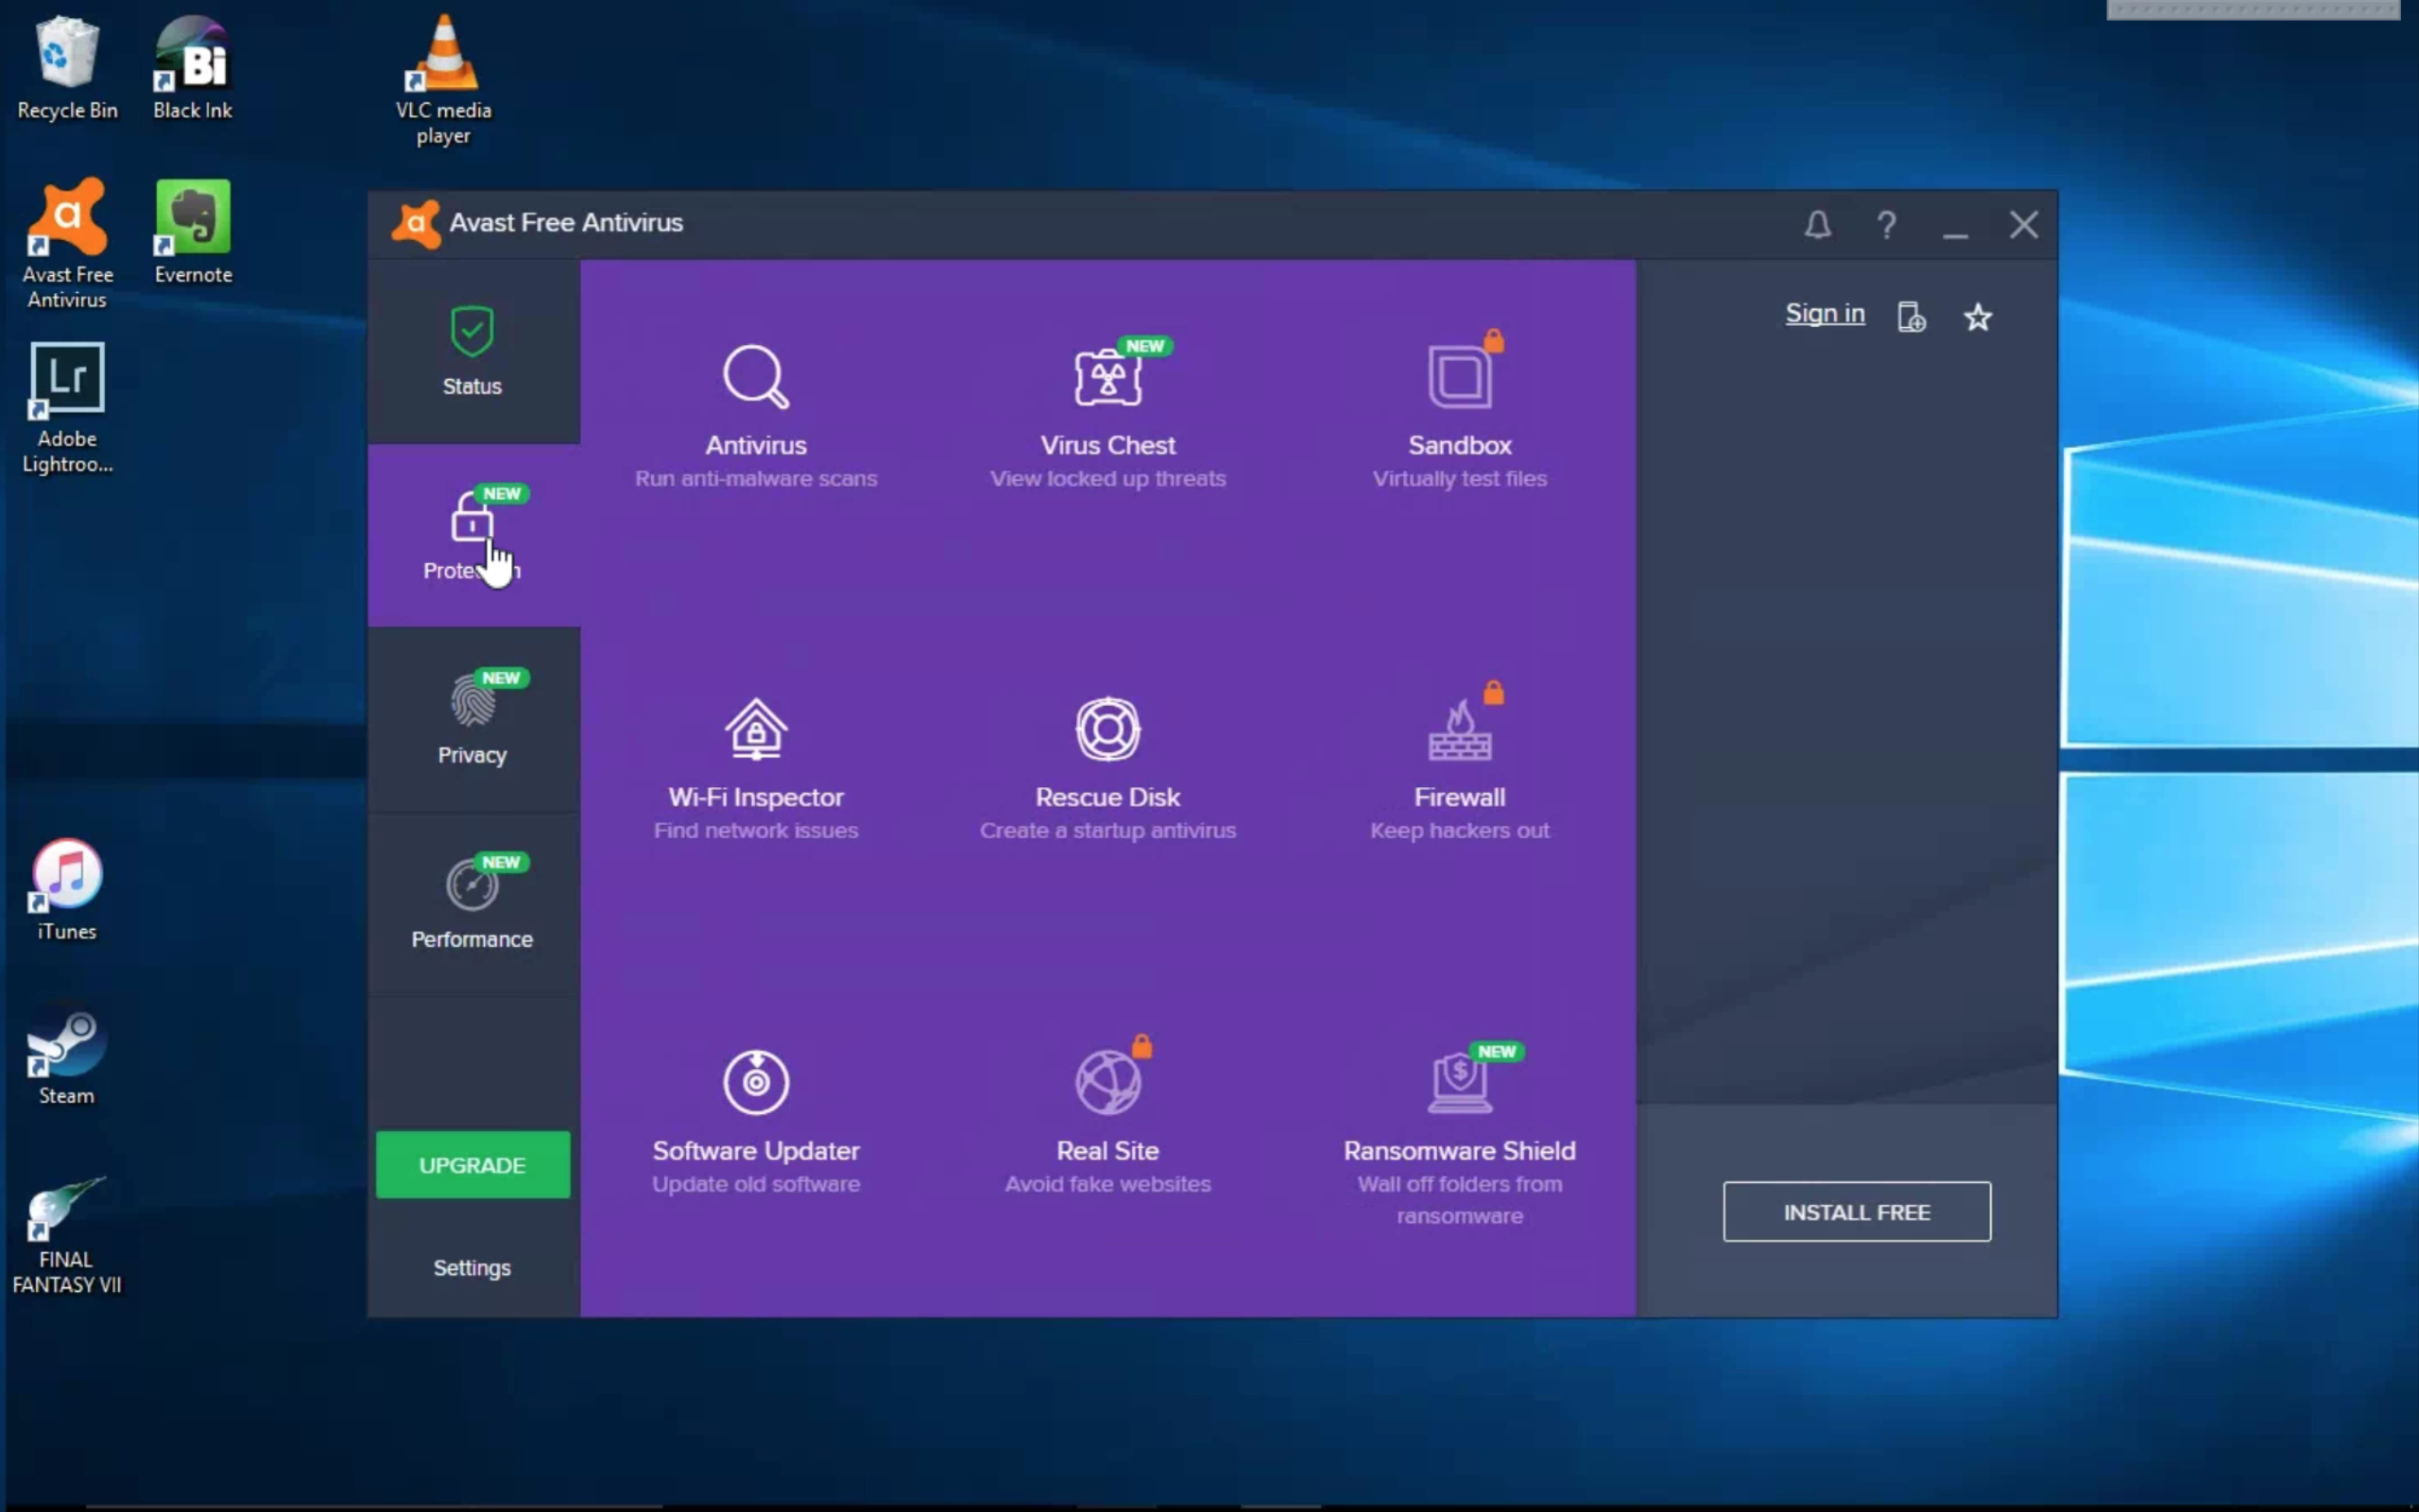The image size is (2419, 1512).
Task: Open the Virus Chest tile
Action: [1107, 415]
